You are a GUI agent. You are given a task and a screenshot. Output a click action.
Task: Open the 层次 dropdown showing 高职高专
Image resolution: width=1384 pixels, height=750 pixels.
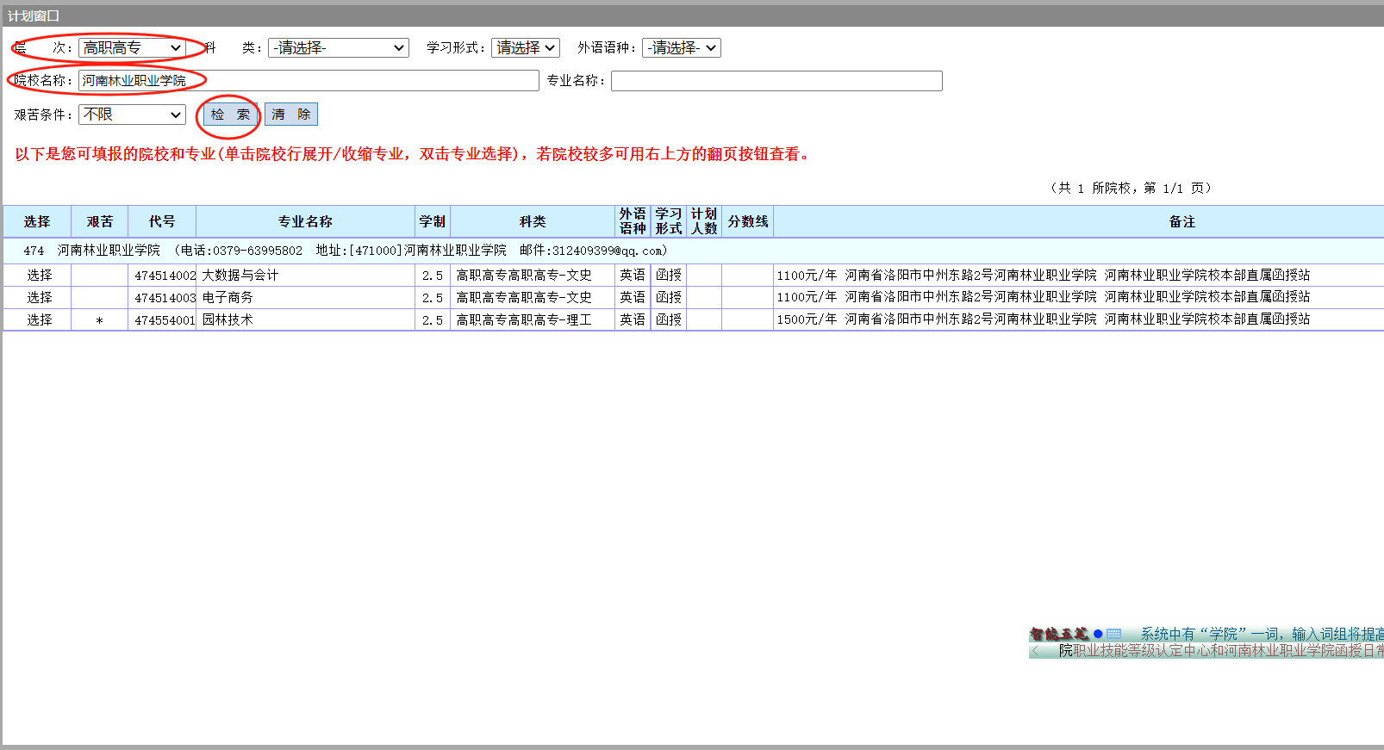132,48
